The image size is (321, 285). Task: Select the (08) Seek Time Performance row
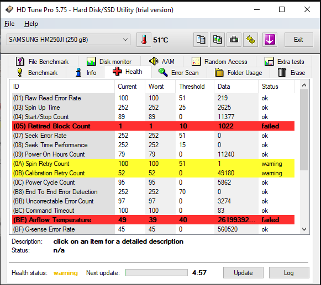(x=154, y=145)
